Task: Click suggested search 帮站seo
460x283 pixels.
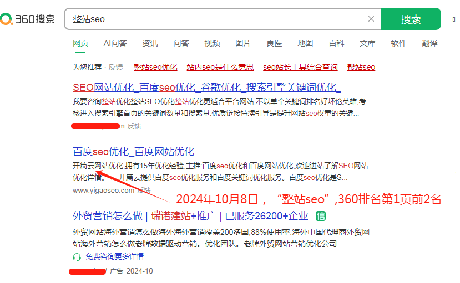Action: pos(361,68)
